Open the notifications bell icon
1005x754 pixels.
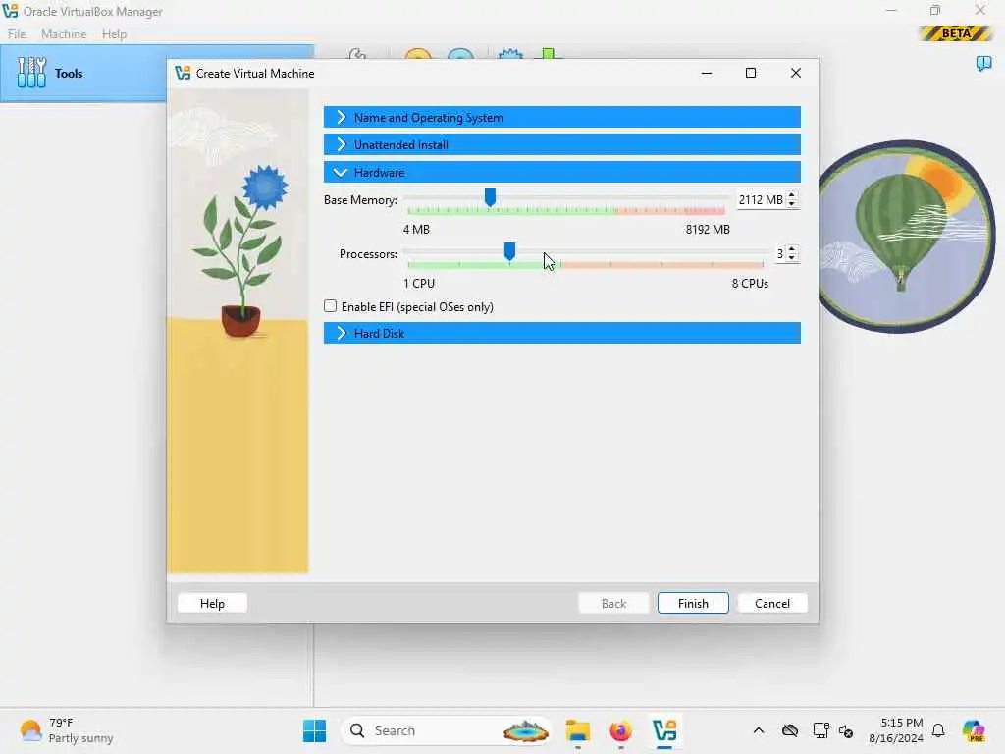(x=938, y=730)
